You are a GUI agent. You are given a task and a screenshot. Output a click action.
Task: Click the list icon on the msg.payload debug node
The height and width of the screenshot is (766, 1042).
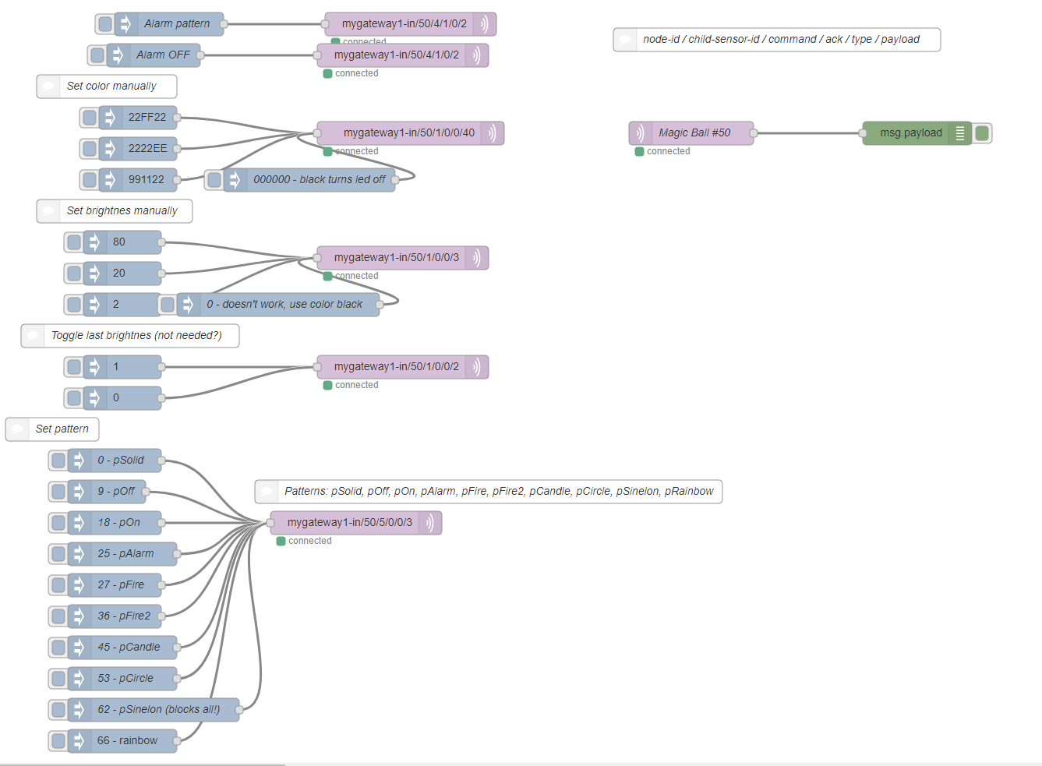click(960, 133)
